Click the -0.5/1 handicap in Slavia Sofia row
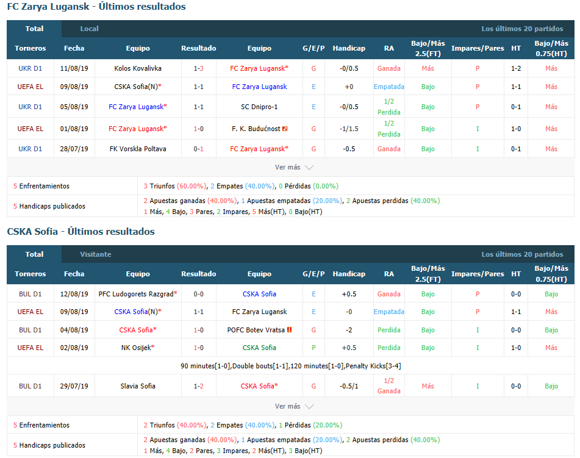Viewport: 580px width, 458px height. point(349,386)
